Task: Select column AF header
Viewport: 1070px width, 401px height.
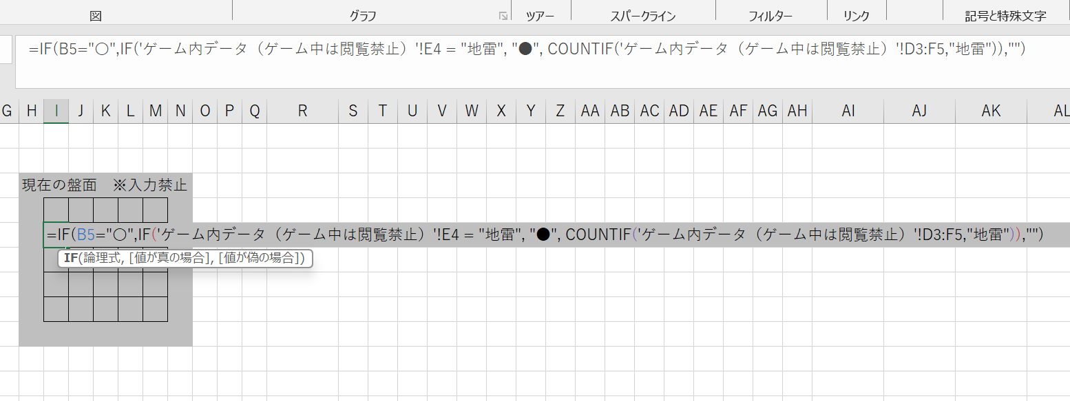Action: pyautogui.click(x=738, y=111)
